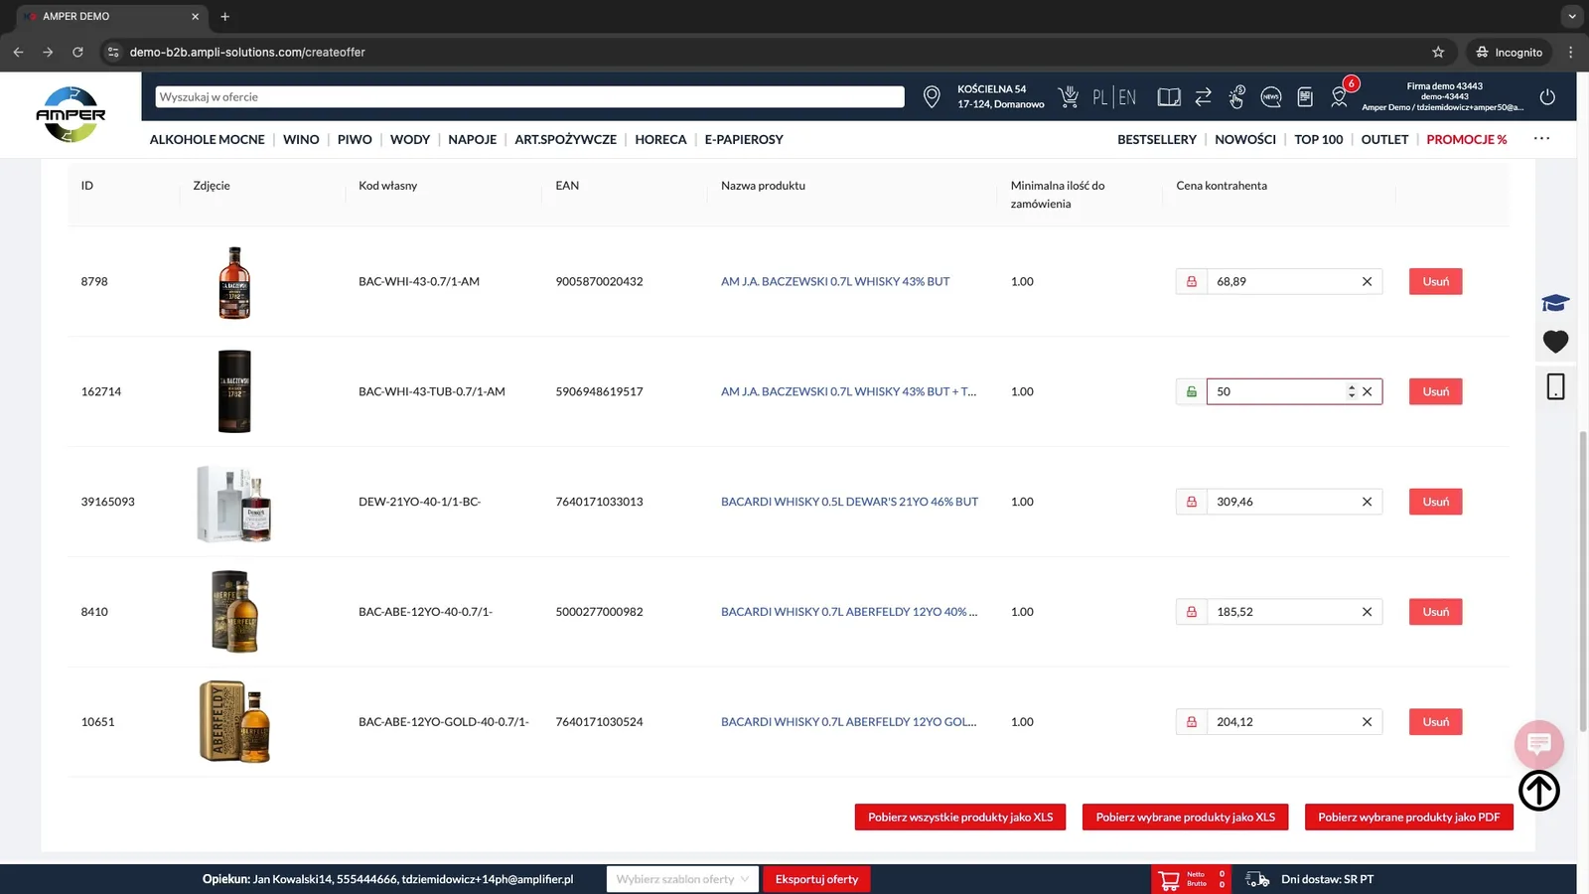The image size is (1589, 894).
Task: Click the scroll-to-top arrow button
Action: [1539, 791]
